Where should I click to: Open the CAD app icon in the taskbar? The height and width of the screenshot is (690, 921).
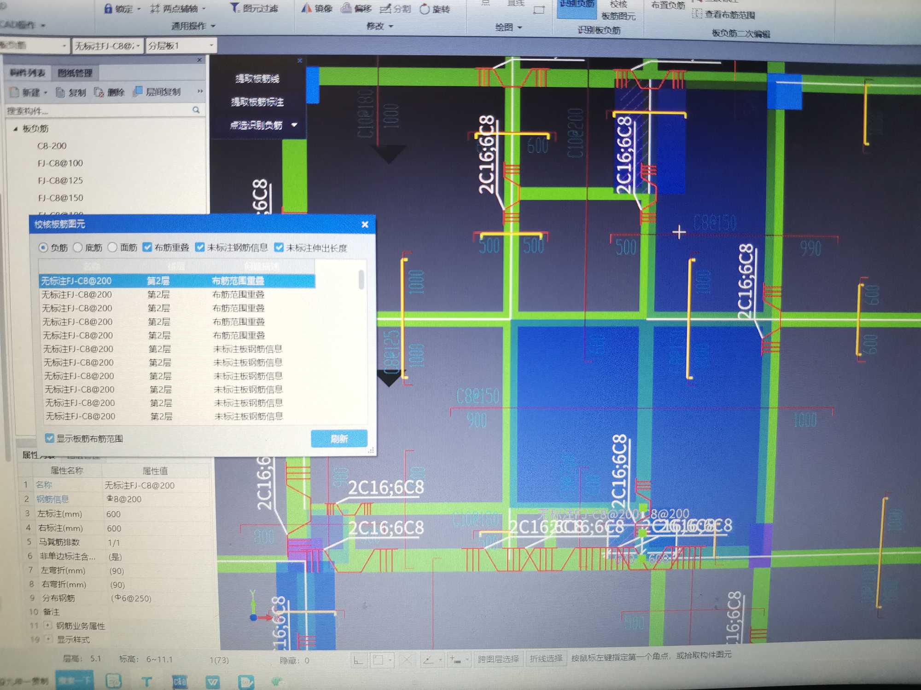point(180,681)
